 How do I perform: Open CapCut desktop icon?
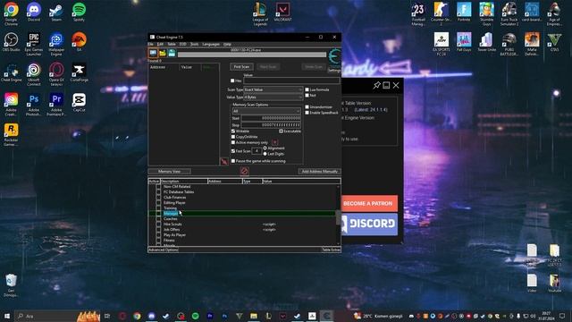point(79,102)
